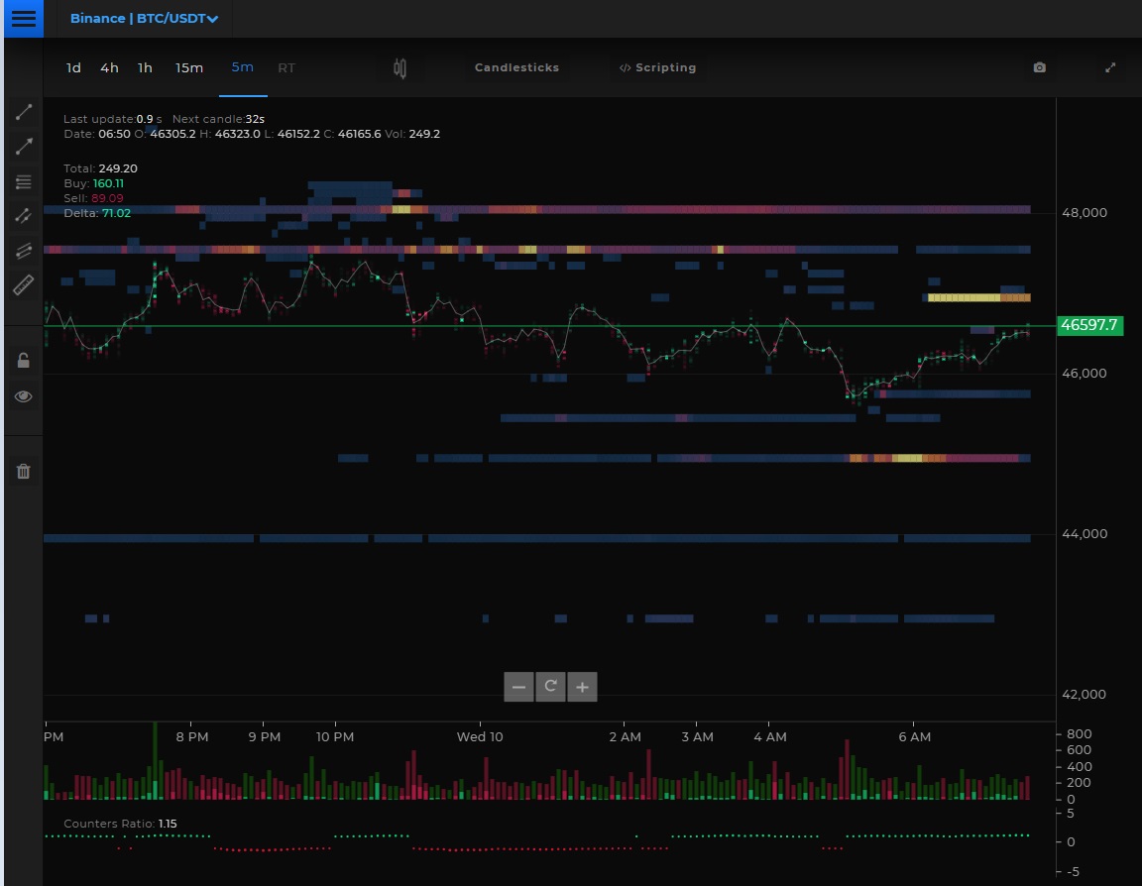Click the candle Date value 06:50
Viewport: 1142px width, 886px height.
tap(114, 134)
